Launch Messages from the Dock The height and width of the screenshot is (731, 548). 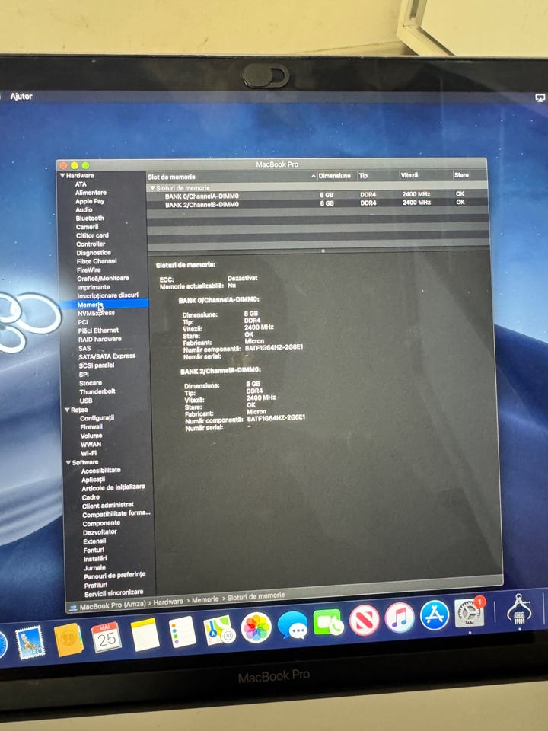[292, 624]
